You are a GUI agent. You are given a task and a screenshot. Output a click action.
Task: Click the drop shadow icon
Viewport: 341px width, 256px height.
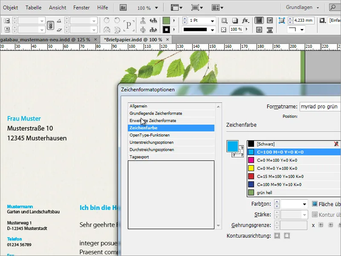pos(235,20)
